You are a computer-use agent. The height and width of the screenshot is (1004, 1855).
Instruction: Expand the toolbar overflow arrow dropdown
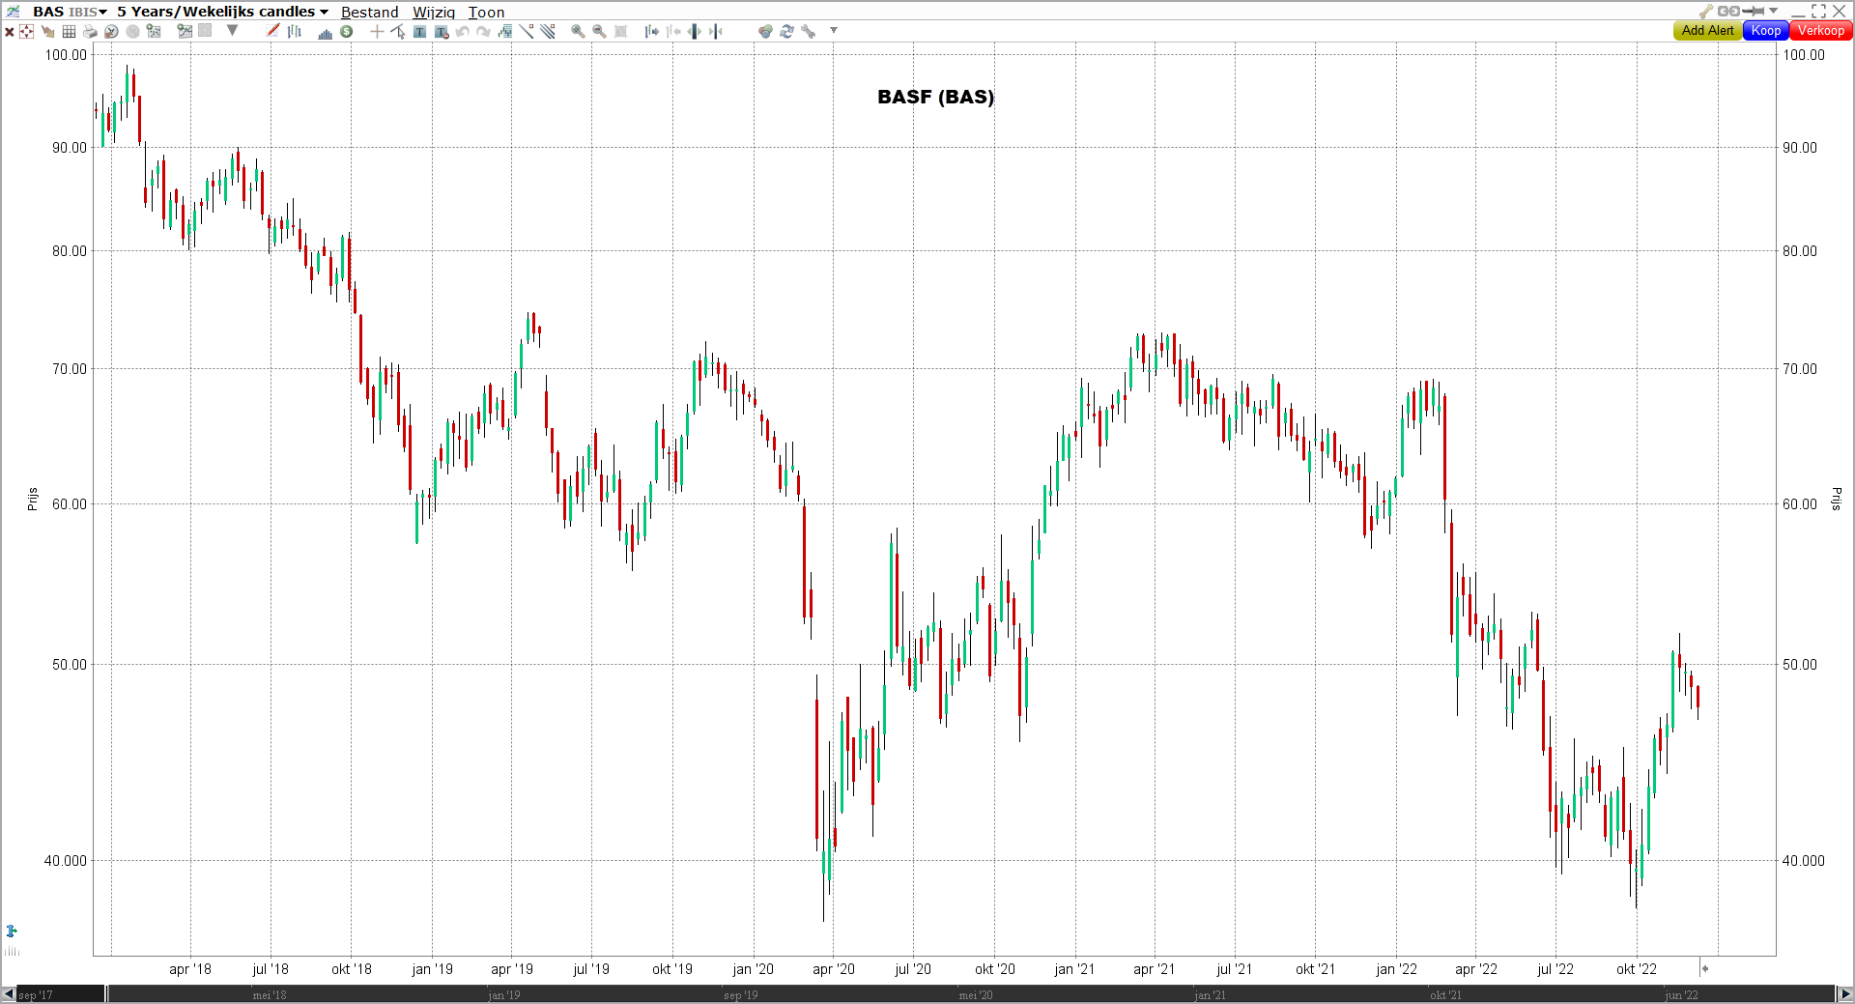834,31
